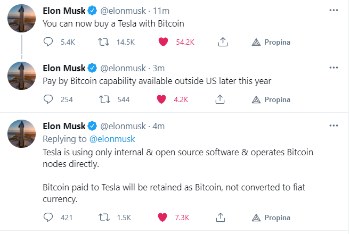Retweet the tweet with 1.5K retweets

106,218
